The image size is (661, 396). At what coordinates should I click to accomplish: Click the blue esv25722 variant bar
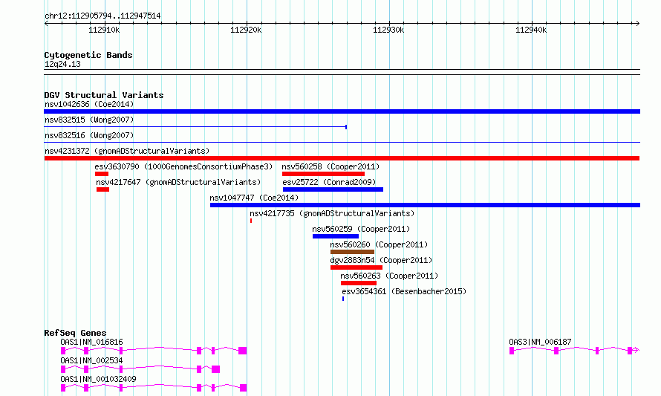[333, 189]
